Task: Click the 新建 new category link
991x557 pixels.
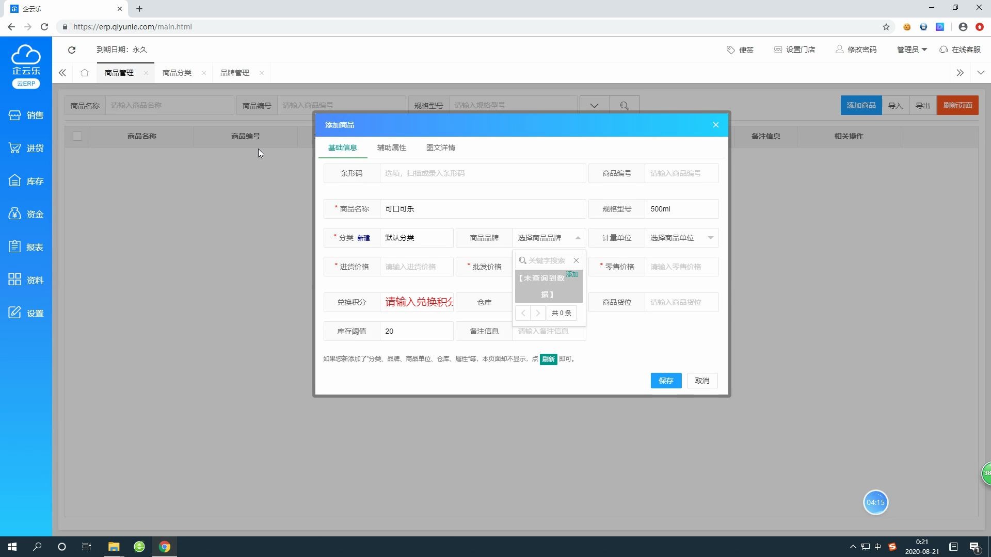Action: 363,238
